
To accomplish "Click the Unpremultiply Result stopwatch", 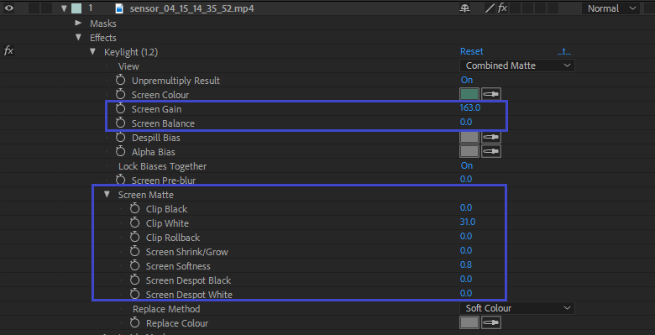I will 121,81.
